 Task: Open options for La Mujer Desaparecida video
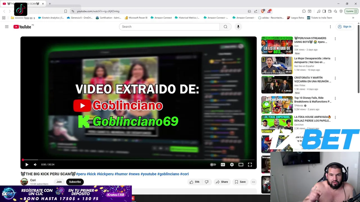click(x=335, y=59)
